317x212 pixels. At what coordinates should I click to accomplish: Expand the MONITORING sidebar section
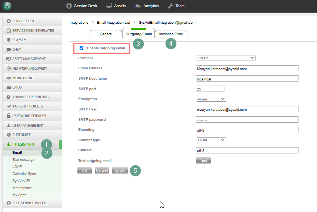(x=33, y=78)
